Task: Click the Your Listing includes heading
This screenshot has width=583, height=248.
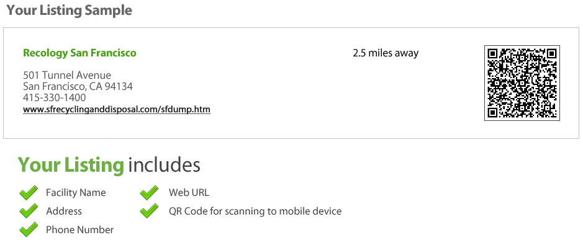Action: (x=109, y=165)
